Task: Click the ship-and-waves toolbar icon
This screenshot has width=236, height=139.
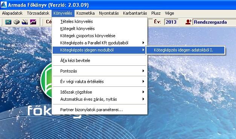Action: [x=25, y=22]
